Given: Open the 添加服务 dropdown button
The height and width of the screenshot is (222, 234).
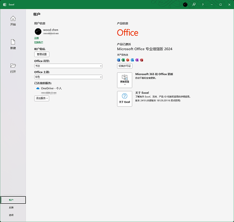Looking at the screenshot, I should [x=42, y=99].
